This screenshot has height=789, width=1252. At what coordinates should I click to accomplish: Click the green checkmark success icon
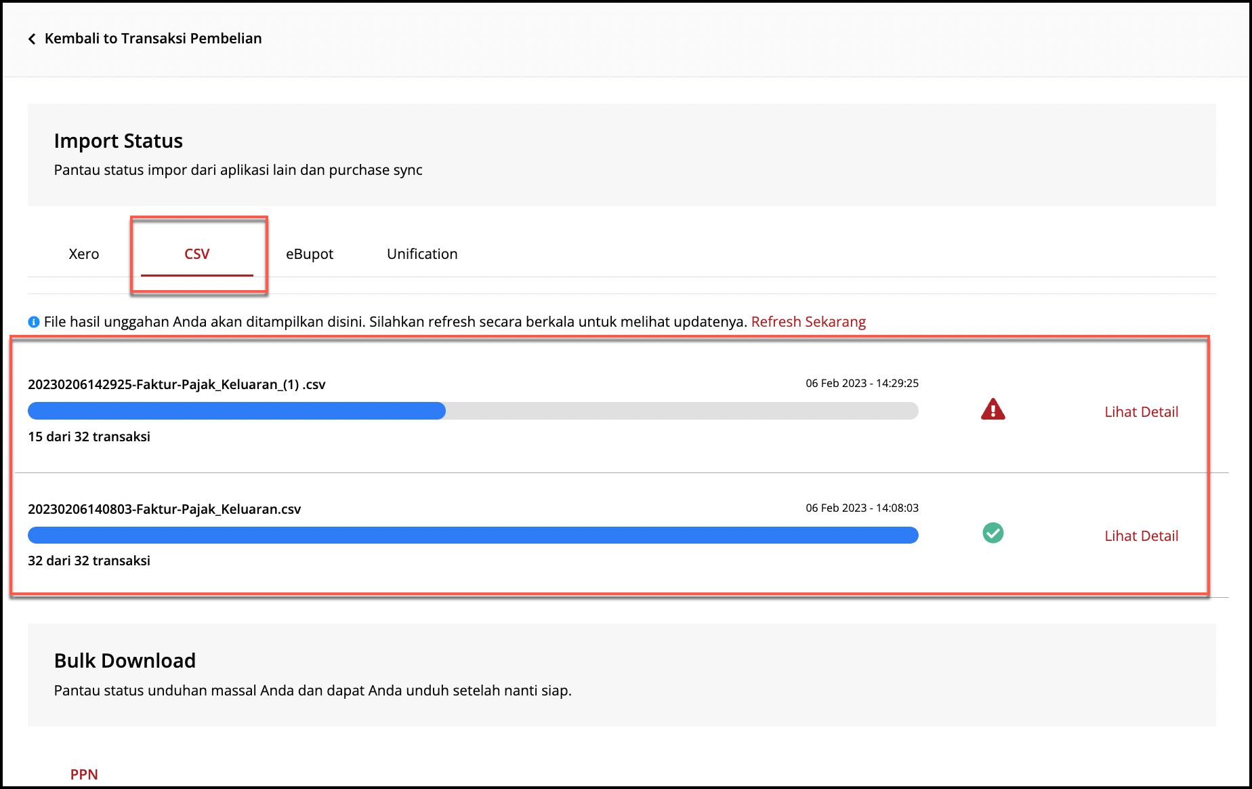click(x=993, y=533)
